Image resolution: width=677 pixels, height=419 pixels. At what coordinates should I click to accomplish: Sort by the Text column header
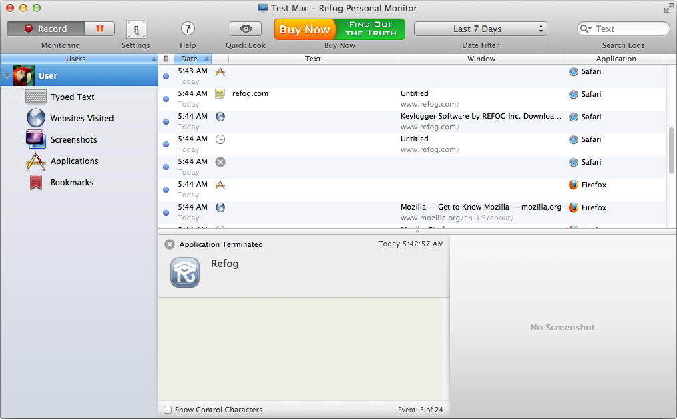tap(312, 59)
